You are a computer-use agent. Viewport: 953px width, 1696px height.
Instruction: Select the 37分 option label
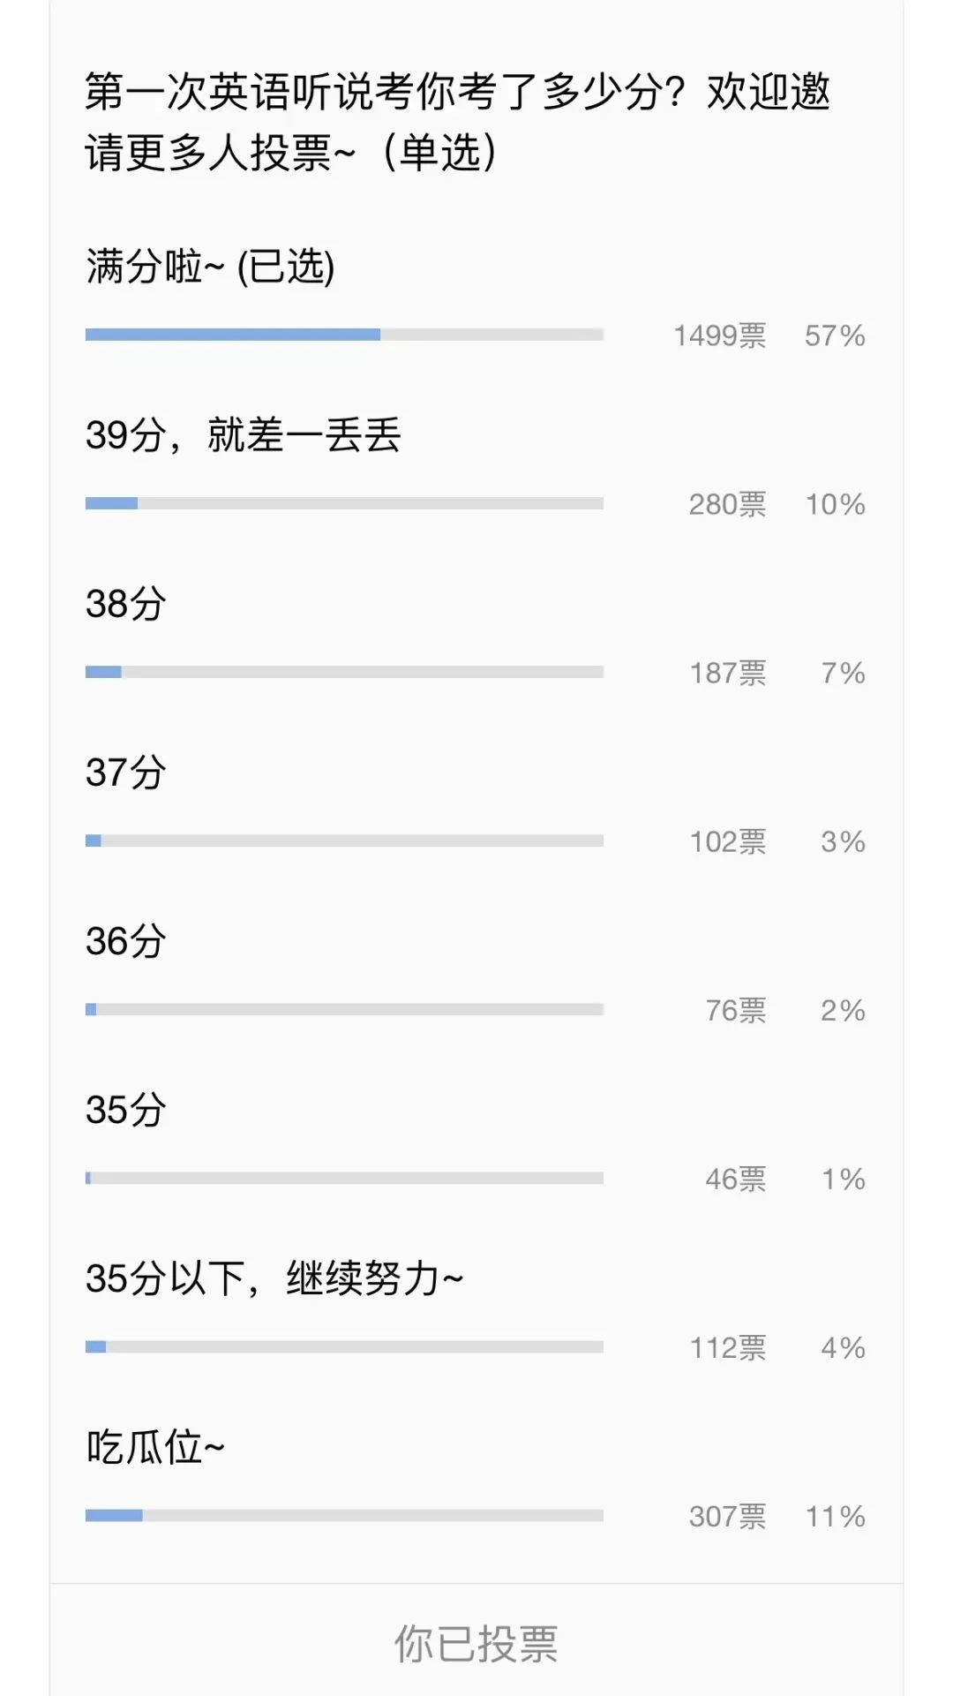click(126, 773)
